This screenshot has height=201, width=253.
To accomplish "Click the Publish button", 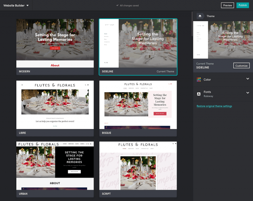I will 243,5.
